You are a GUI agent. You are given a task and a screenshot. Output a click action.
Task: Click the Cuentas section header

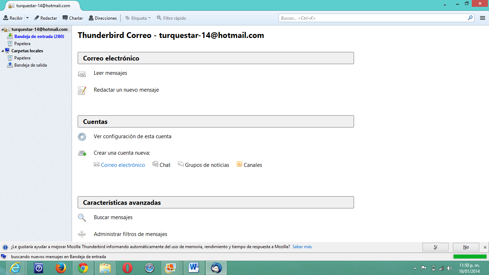coord(216,121)
